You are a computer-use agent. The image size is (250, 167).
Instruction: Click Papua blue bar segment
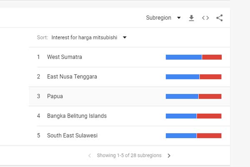(x=182, y=96)
